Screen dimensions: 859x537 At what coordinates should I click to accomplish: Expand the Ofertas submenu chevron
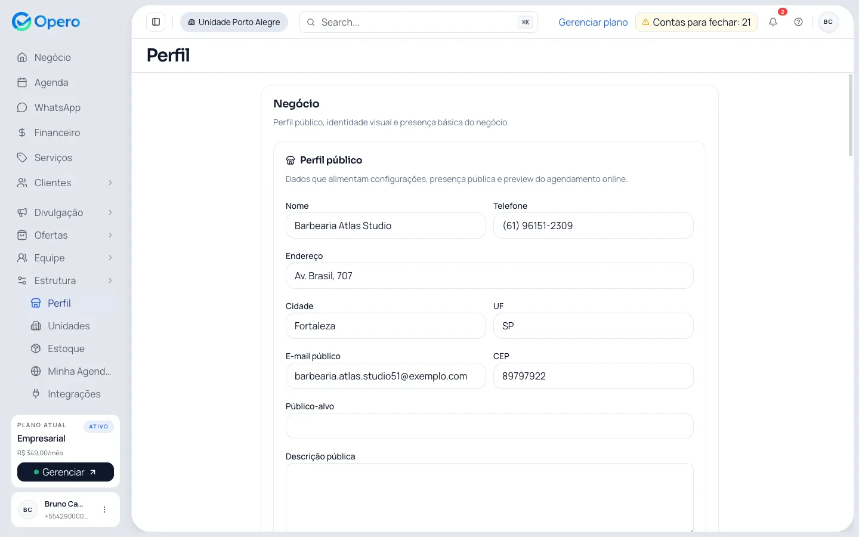click(110, 235)
